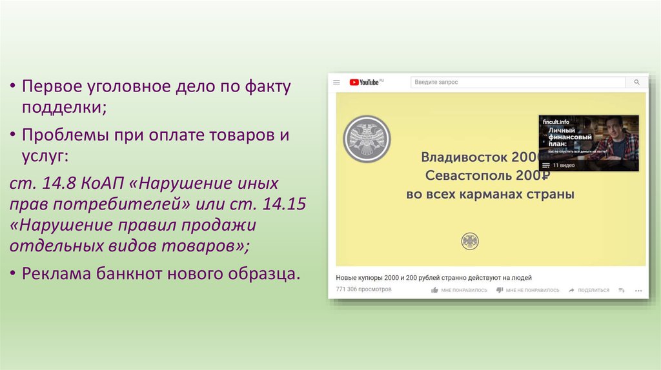This screenshot has height=370, width=661.
Task: Click the thumbs-down dislike icon
Action: coord(500,290)
